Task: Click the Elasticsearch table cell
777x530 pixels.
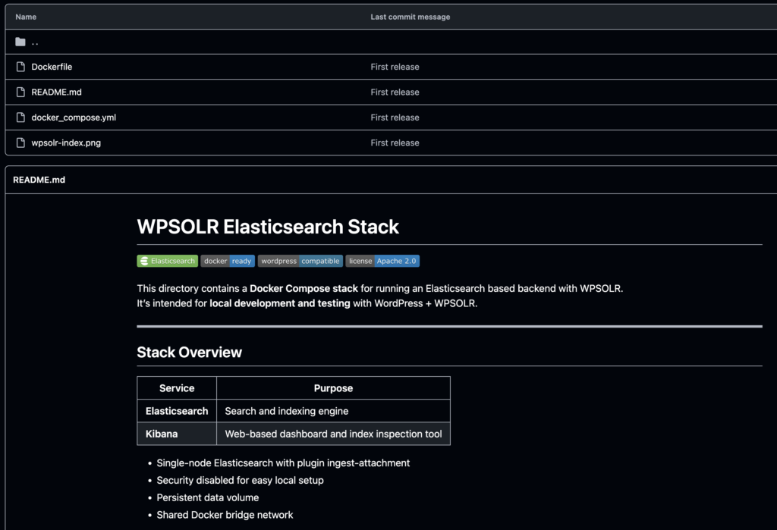Action: pos(177,411)
